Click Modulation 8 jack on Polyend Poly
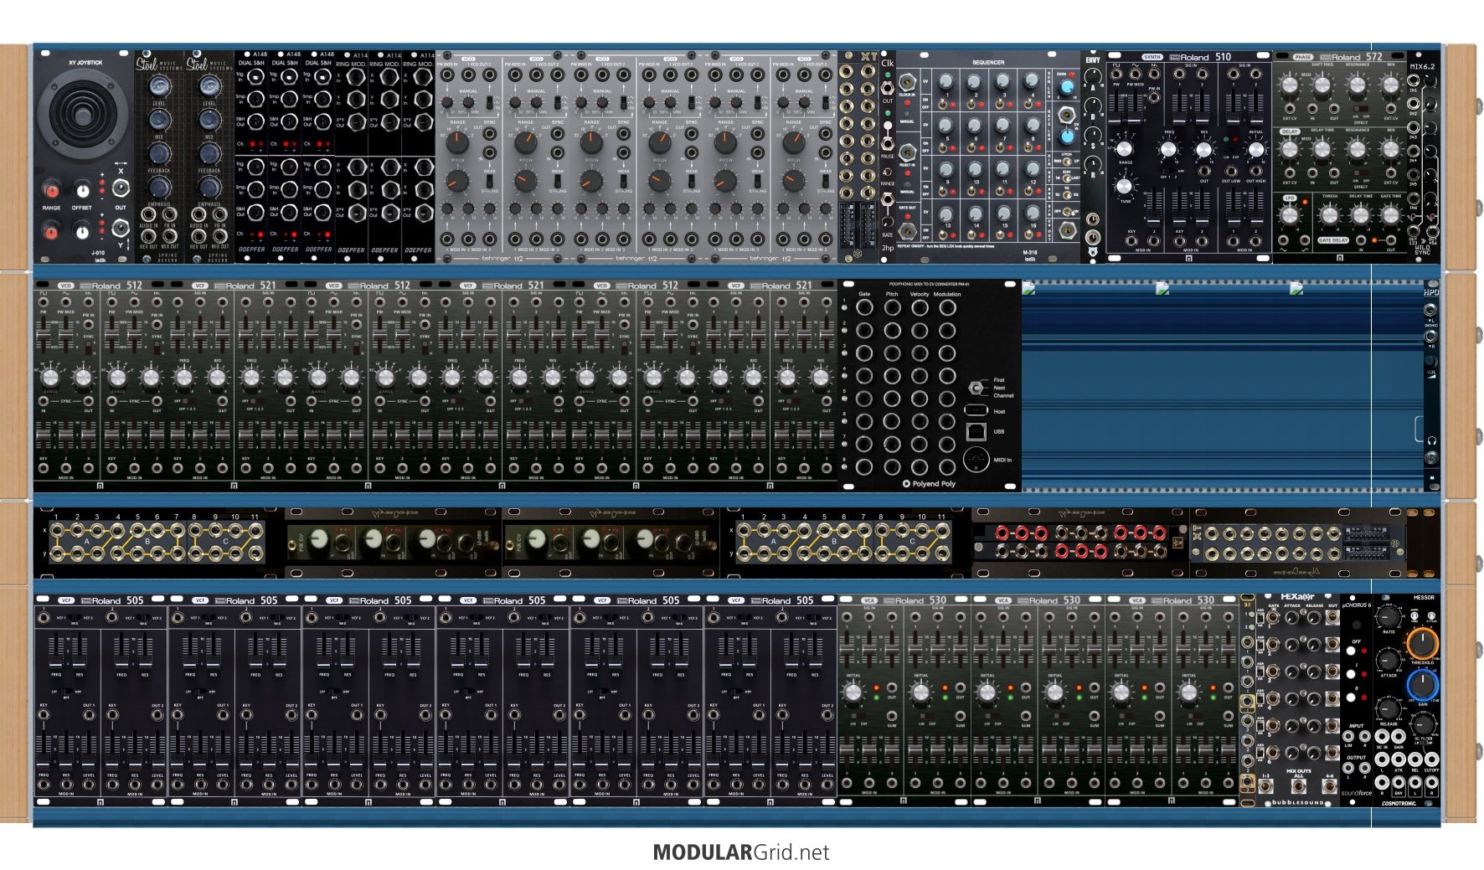Screen dimensions: 1484x870 coord(947,467)
